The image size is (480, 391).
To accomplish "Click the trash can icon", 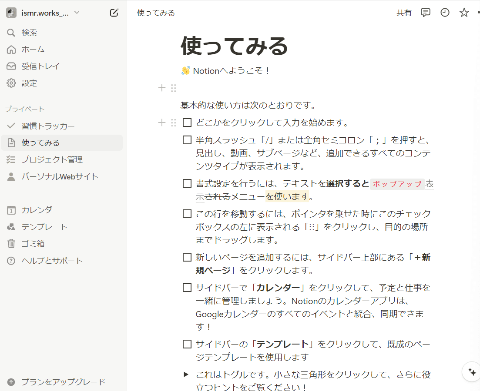I will pos(11,244).
